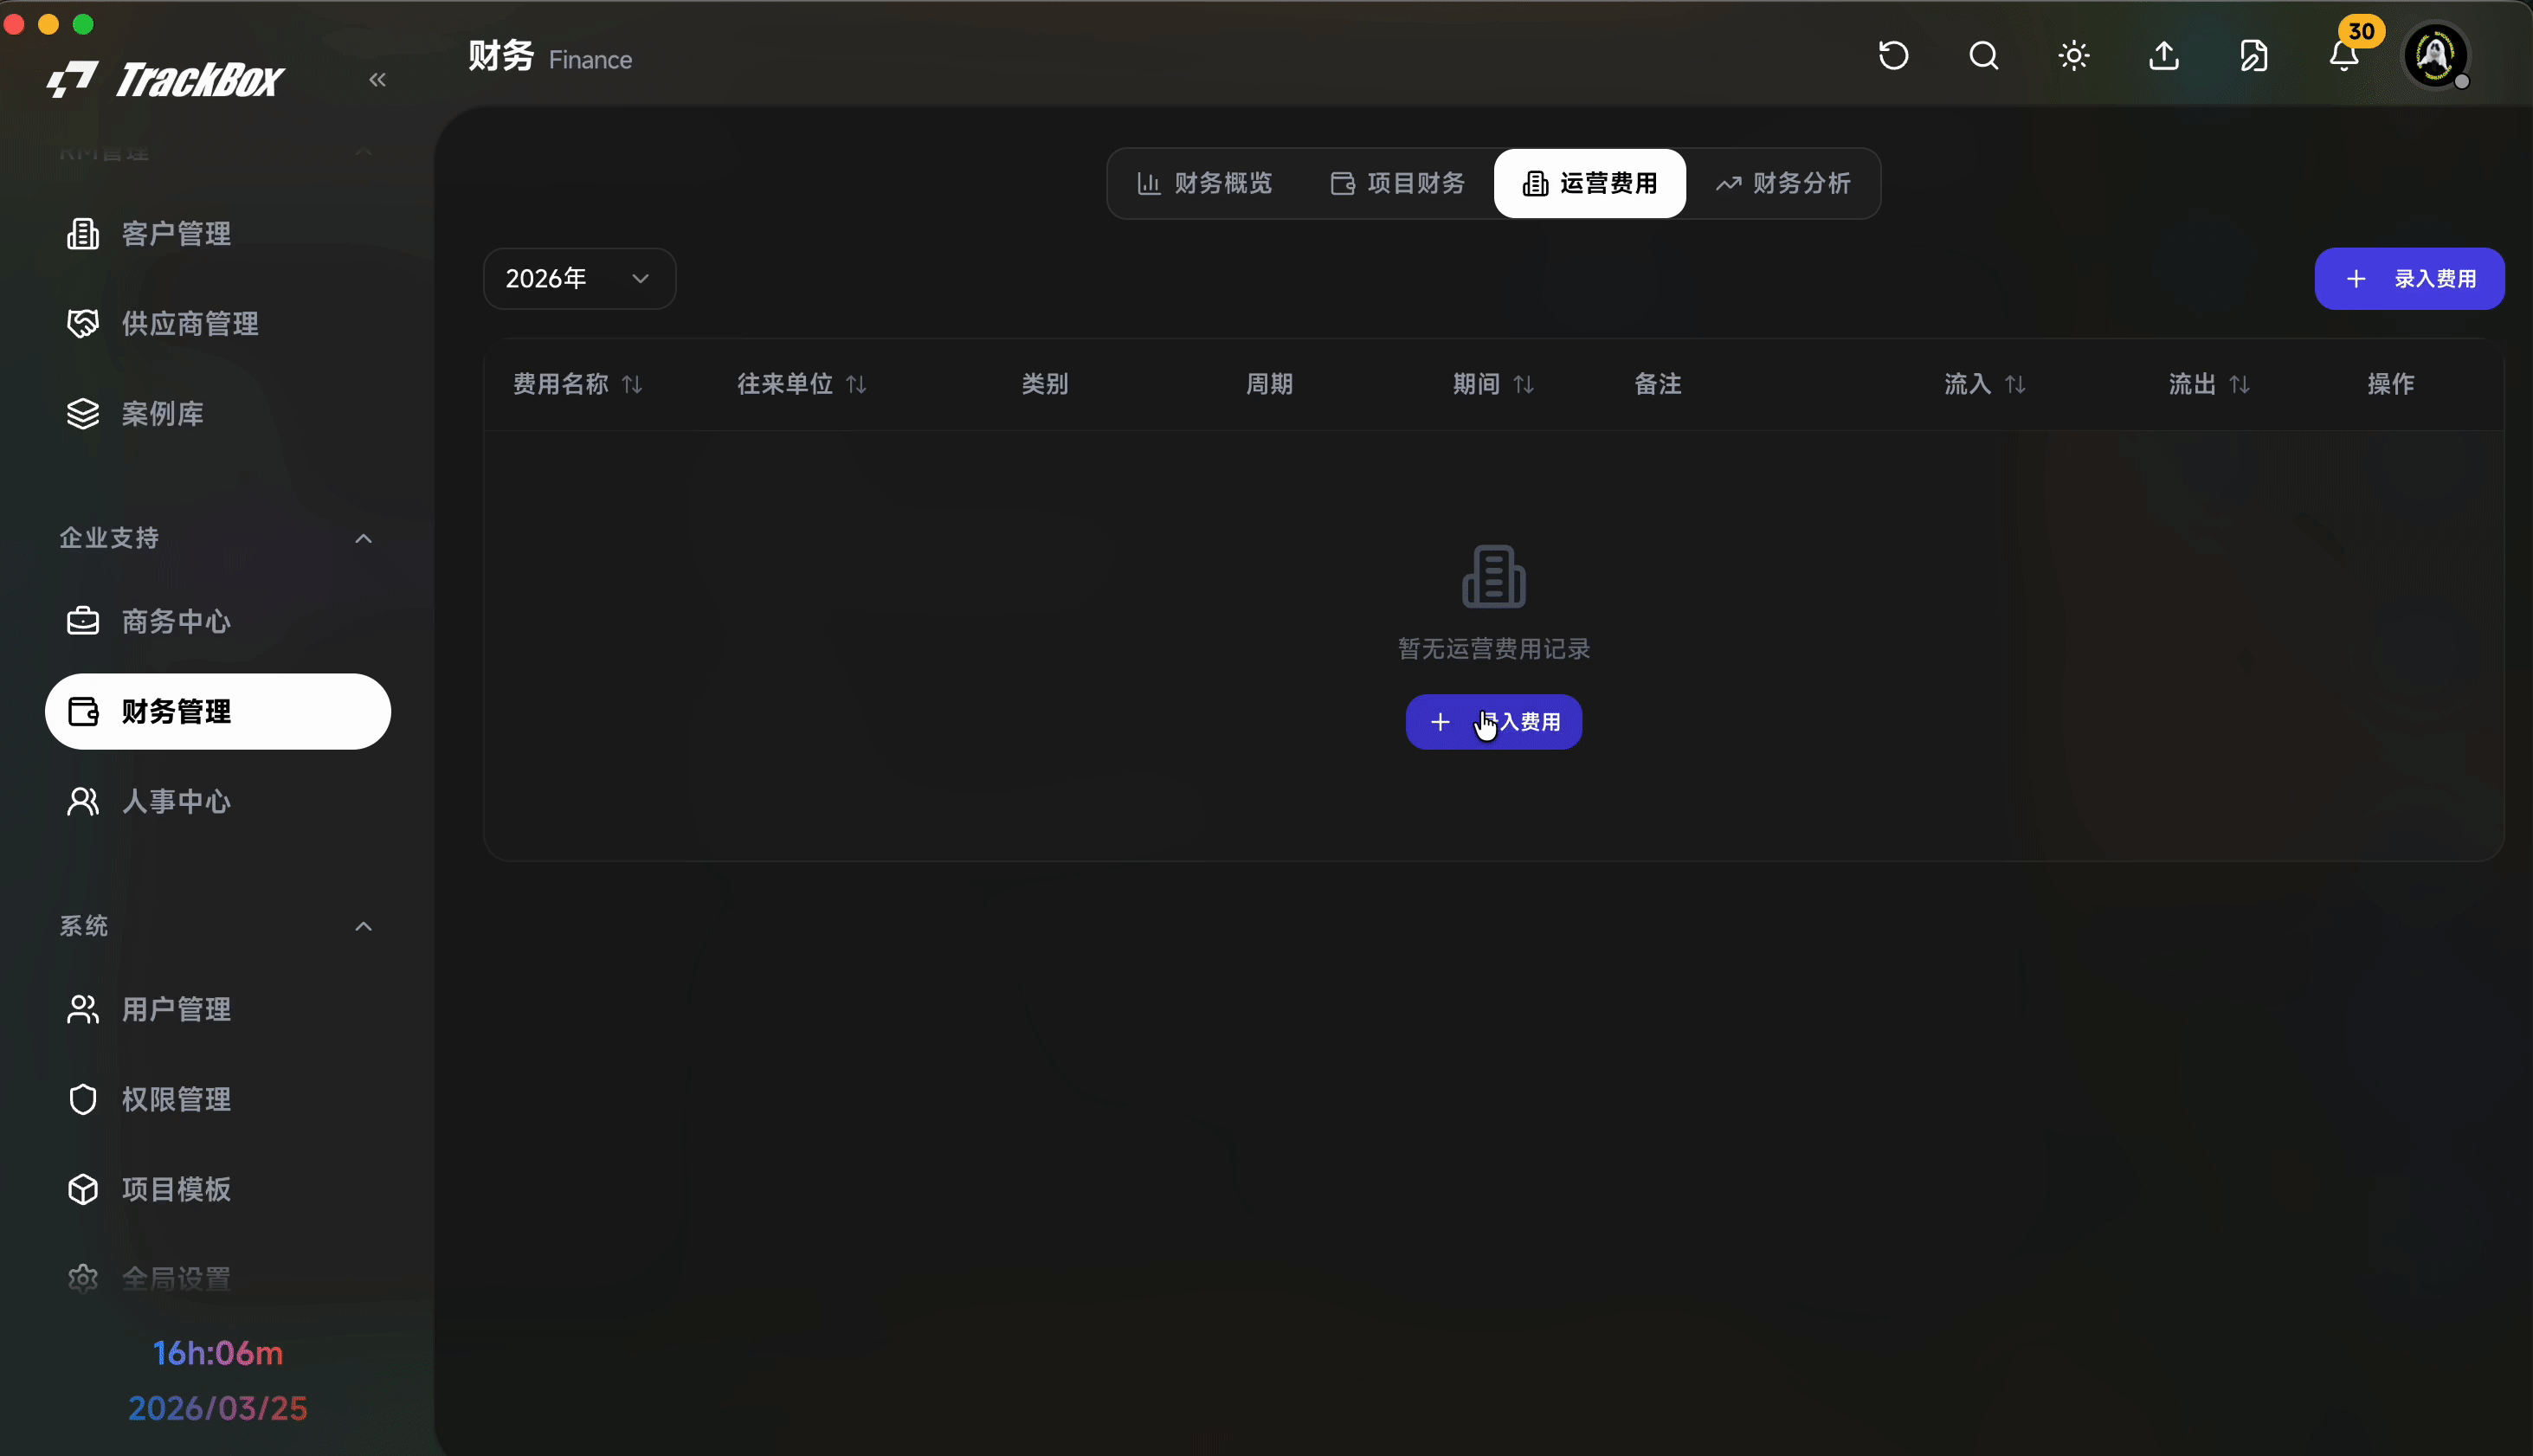Switch to 财务概览 tab
Screen dimensions: 2533x1456
coord(1205,184)
